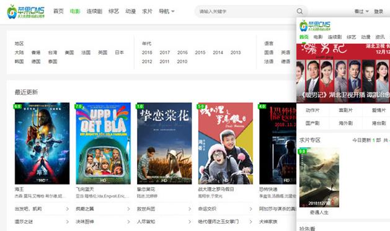Select 电影 tab in main navigation
390x231 pixels.
[x=75, y=11]
